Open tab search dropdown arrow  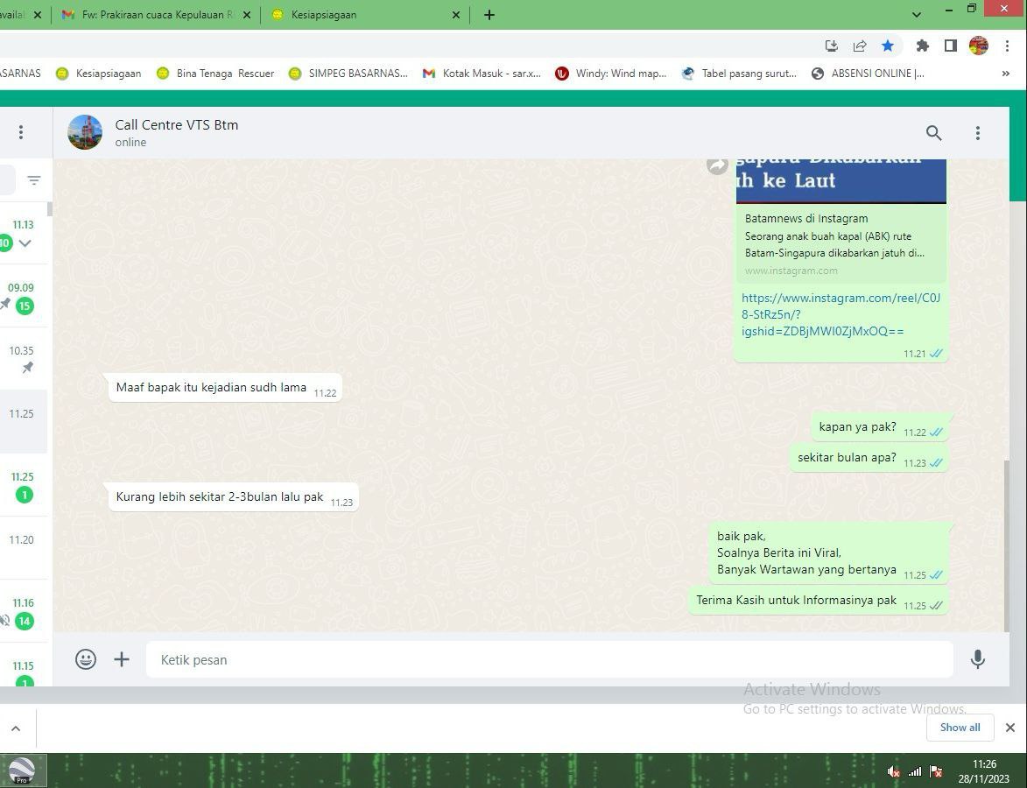click(917, 15)
